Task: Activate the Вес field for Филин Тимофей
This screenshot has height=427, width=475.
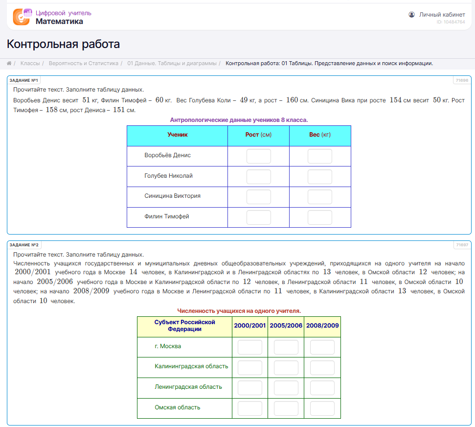Action: pos(320,217)
